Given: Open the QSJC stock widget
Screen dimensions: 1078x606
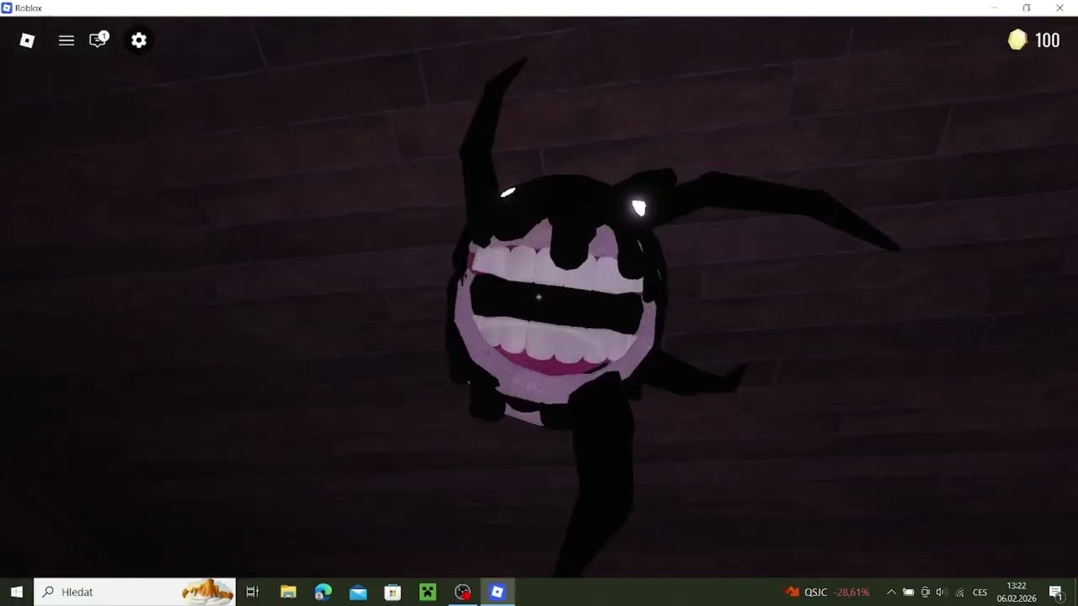Looking at the screenshot, I should 827,592.
